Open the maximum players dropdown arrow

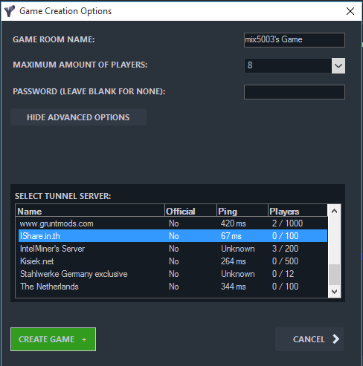pos(338,65)
